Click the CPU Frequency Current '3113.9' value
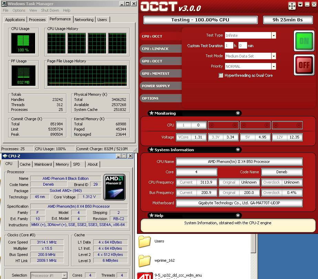 pyautogui.click(x=206, y=182)
